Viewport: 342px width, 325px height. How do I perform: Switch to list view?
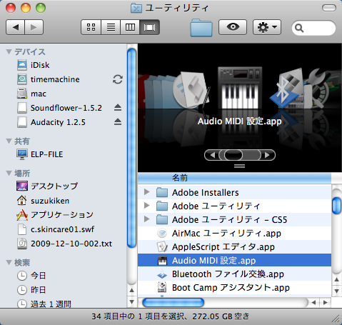[111, 27]
